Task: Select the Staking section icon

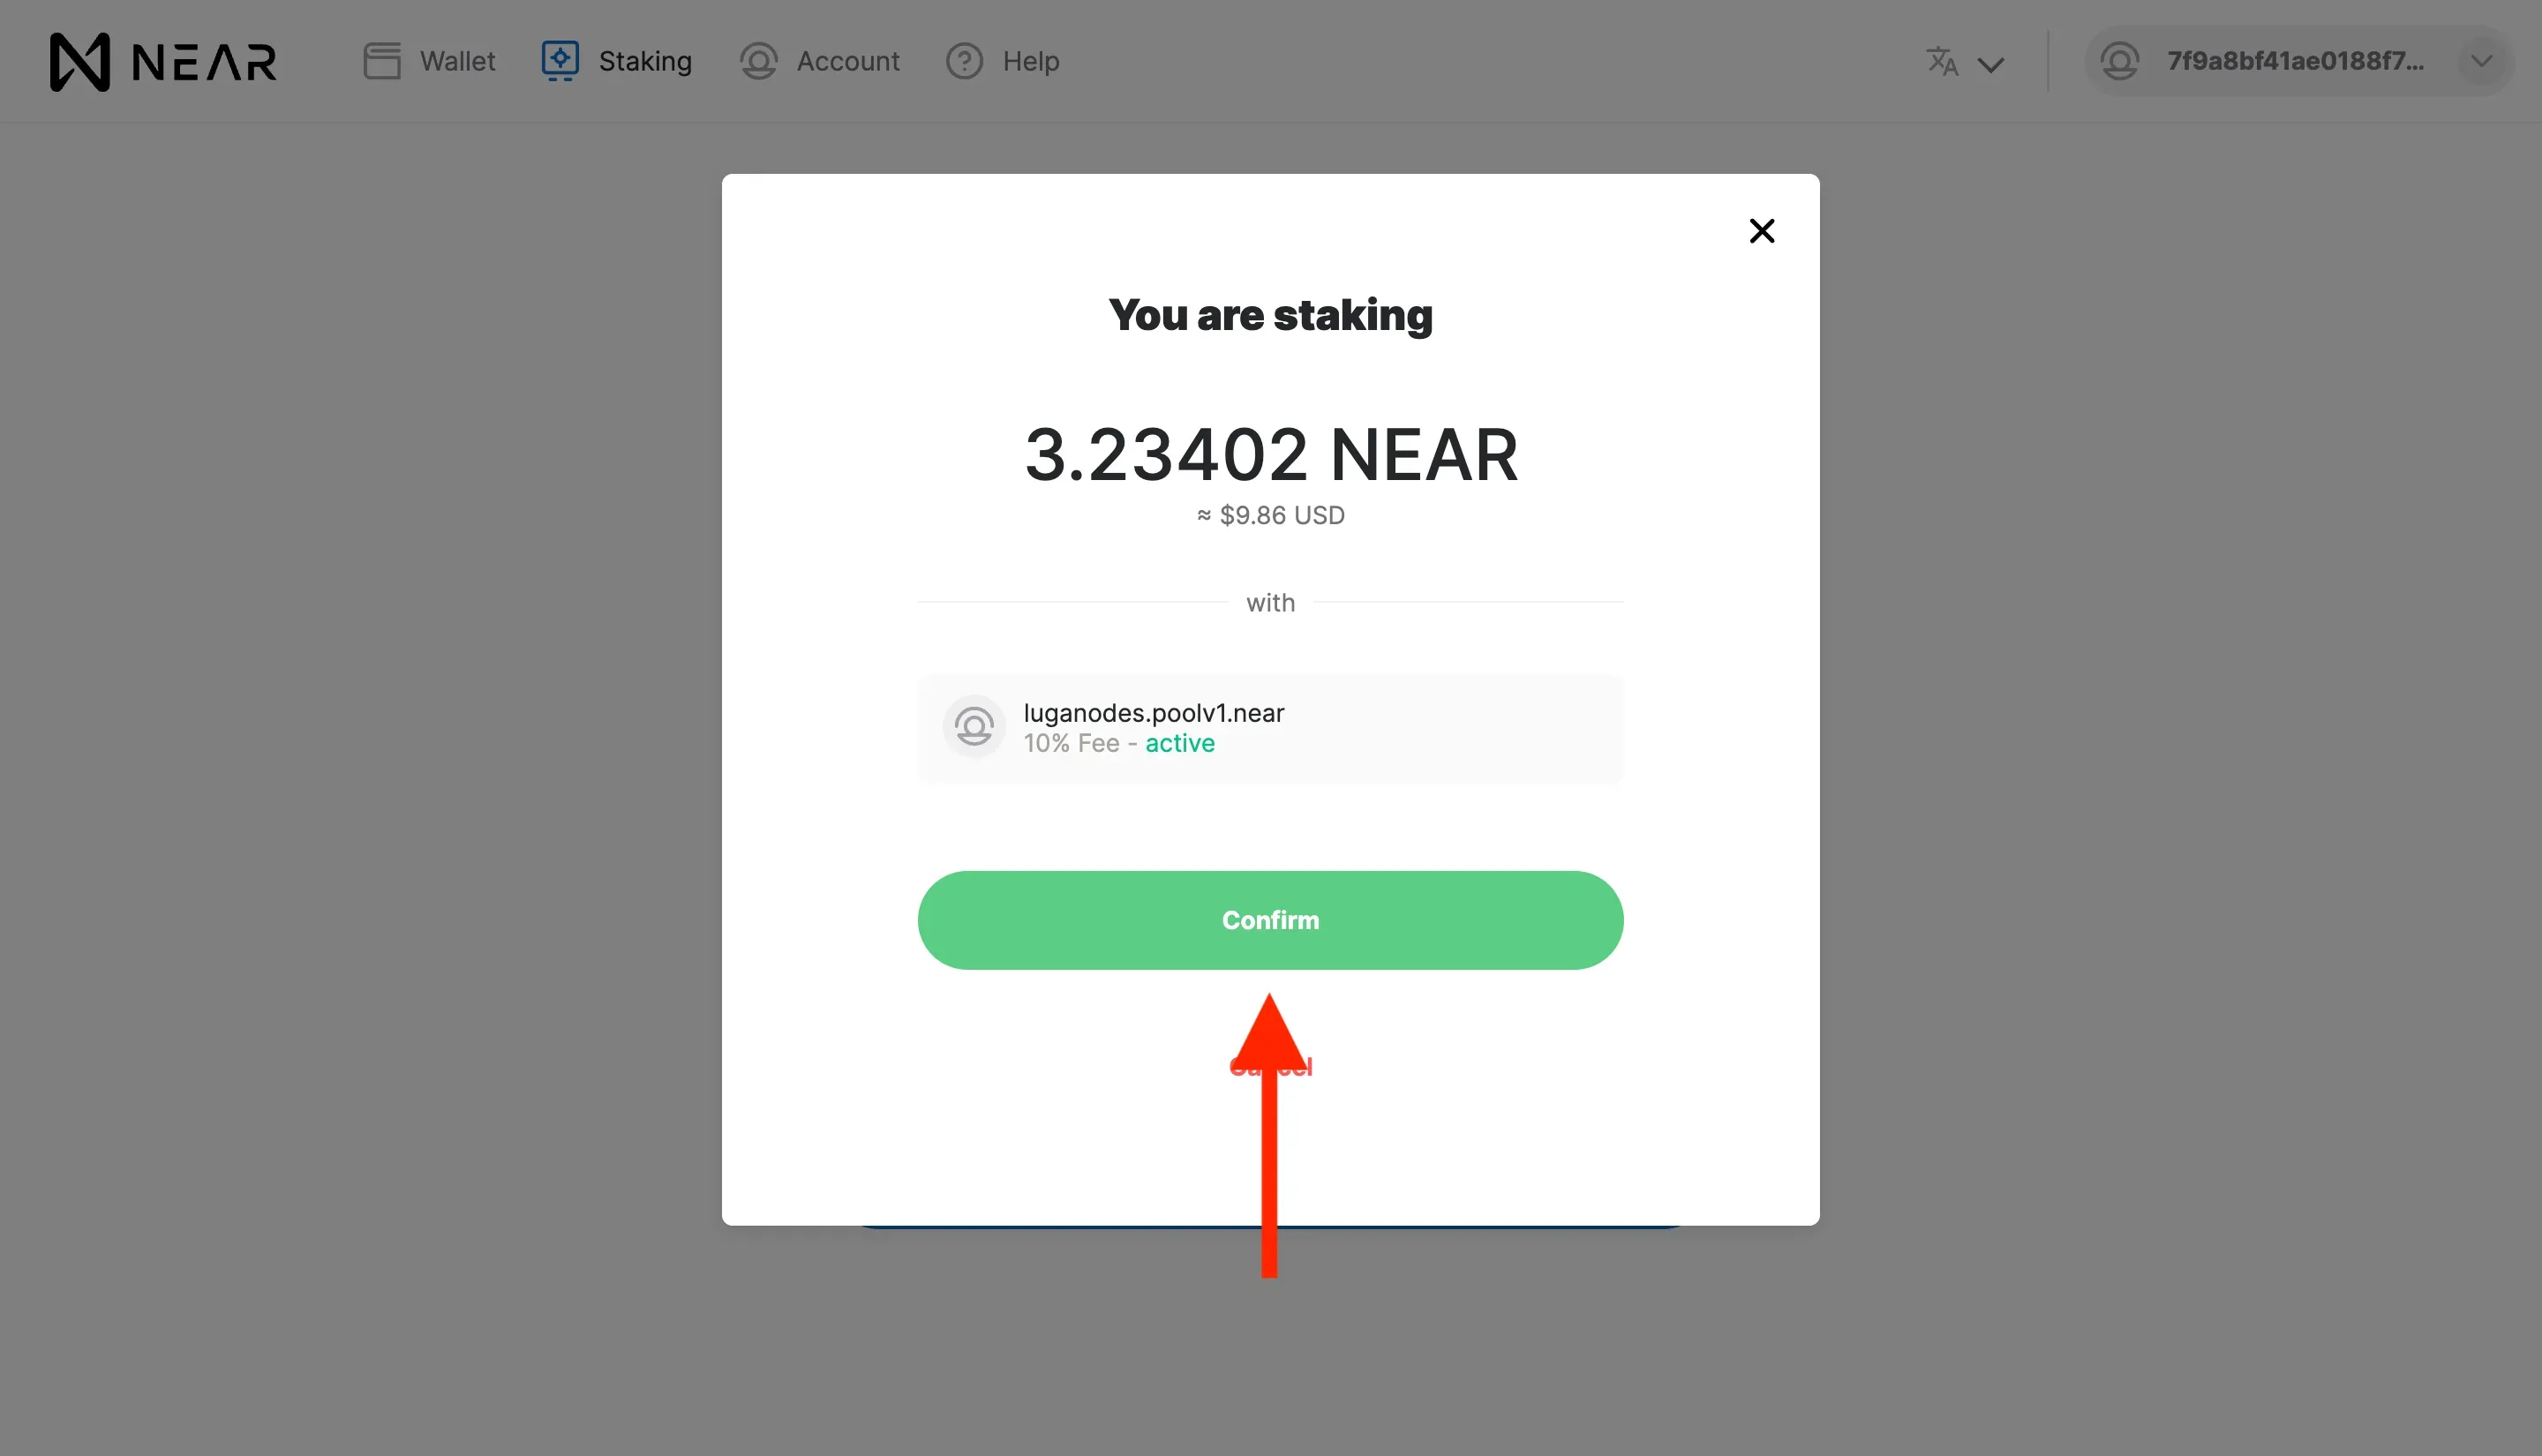Action: [560, 61]
